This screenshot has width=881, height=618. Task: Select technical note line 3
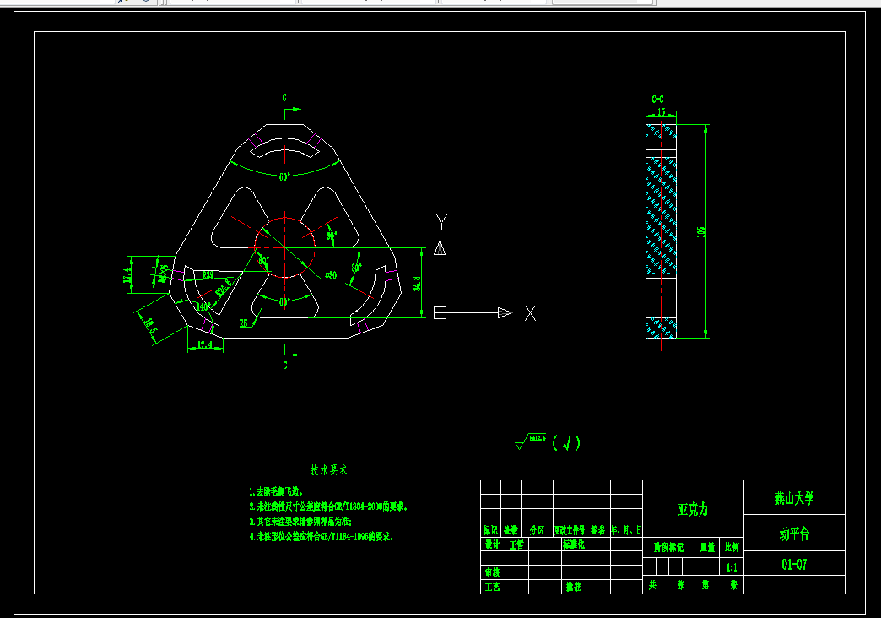pyautogui.click(x=300, y=521)
